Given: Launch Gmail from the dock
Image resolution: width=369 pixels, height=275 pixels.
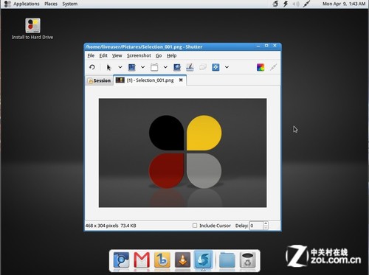Looking at the screenshot, I should pyautogui.click(x=142, y=260).
